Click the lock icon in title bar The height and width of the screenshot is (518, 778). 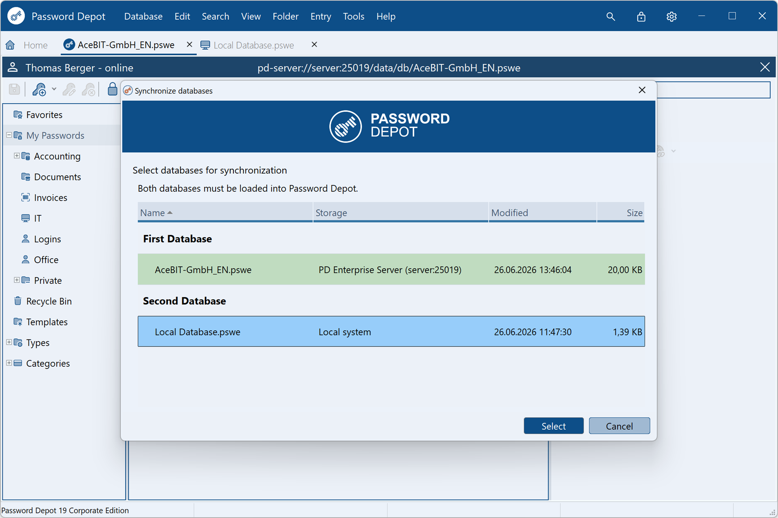click(641, 17)
